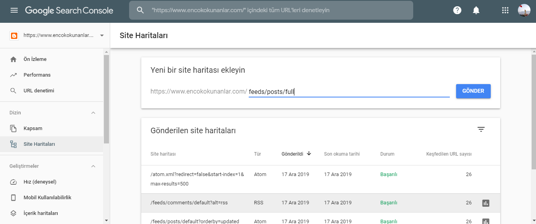This screenshot has width=536, height=224.
Task: Click the main page vertical scrollbar
Action: click(x=533, y=112)
